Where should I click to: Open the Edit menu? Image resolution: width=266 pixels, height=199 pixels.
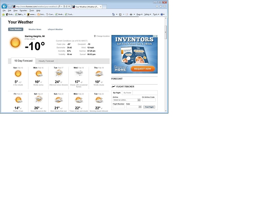(10, 10)
